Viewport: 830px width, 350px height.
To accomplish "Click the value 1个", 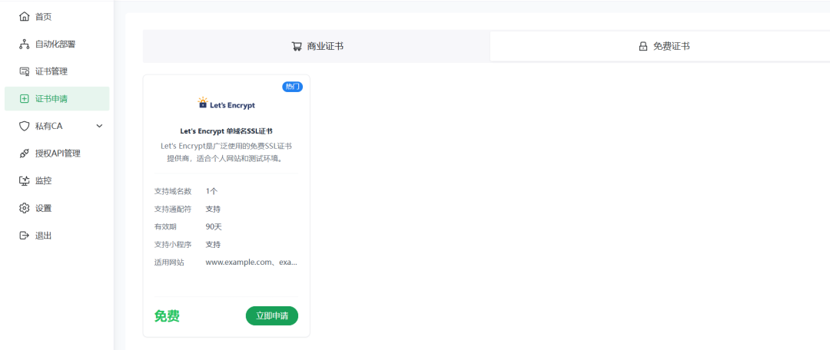I will (x=212, y=191).
